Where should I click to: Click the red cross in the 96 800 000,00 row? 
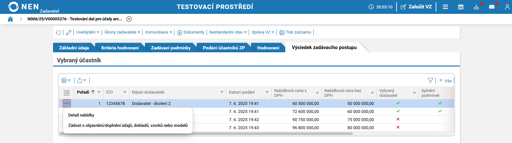point(398,127)
